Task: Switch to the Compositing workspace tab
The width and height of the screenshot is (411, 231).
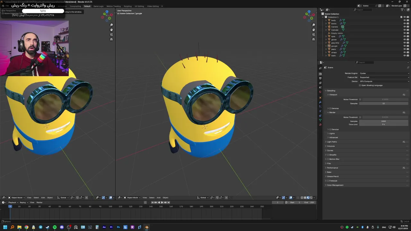Action: pos(75,6)
